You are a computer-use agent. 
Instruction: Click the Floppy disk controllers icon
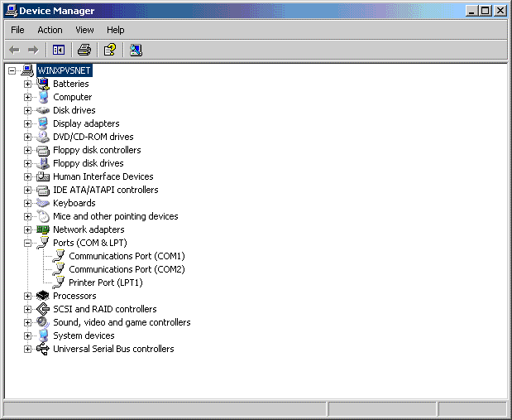(x=43, y=150)
